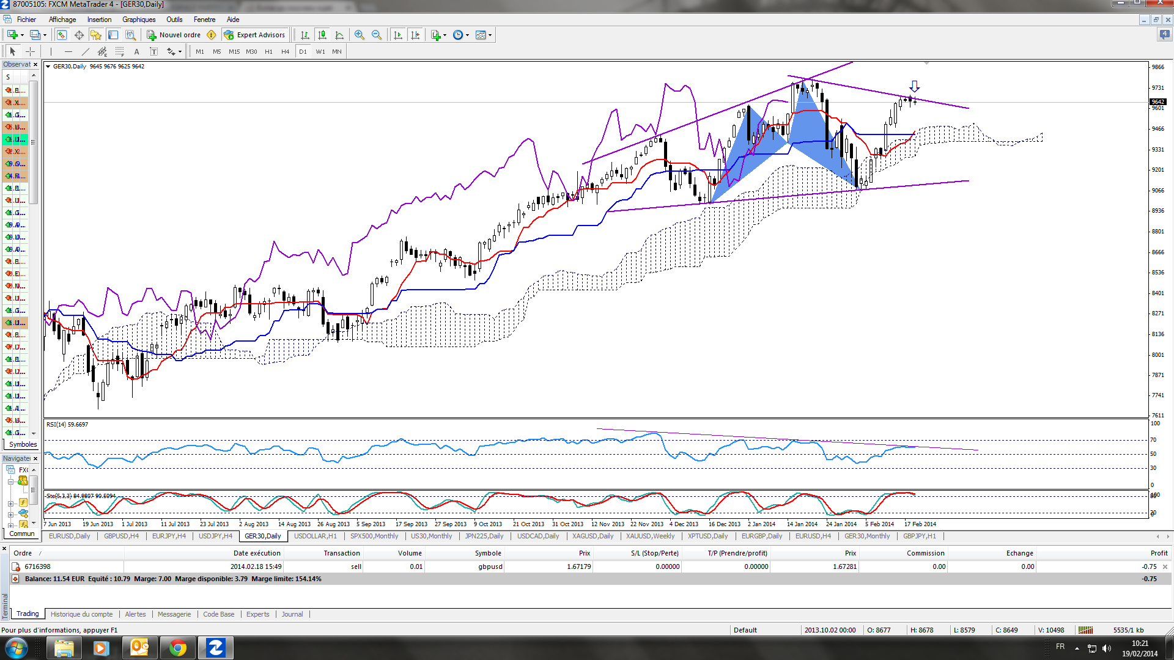Open the templates dropdown arrow
Screen dimensions: 1174x660
pyautogui.click(x=490, y=35)
